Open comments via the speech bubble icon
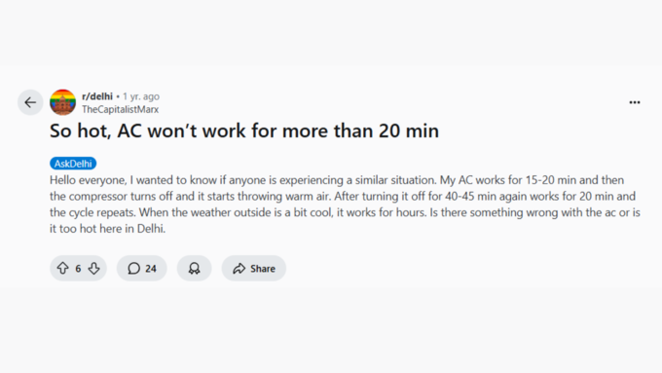This screenshot has width=662, height=373. pyautogui.click(x=133, y=268)
